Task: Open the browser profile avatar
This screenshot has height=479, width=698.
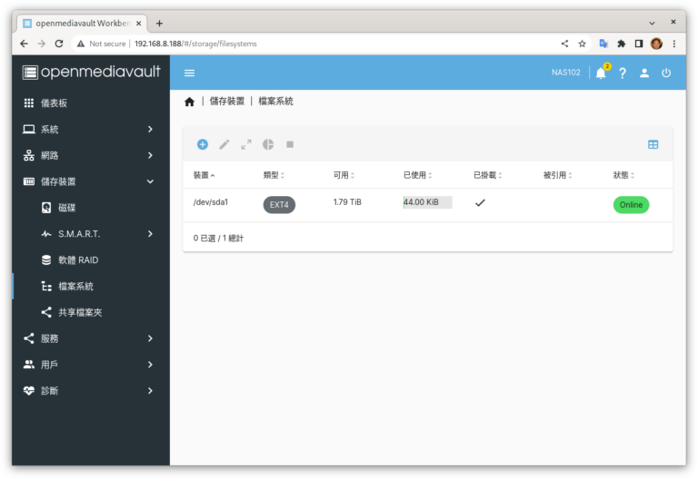Action: [x=656, y=44]
